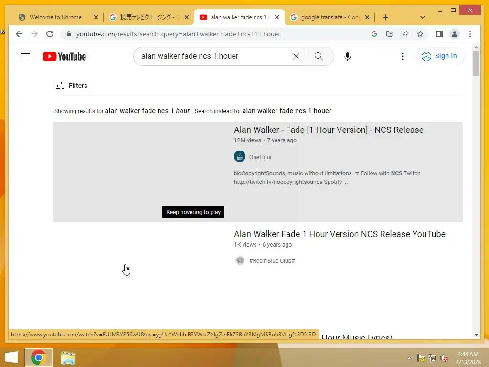Install app using the address bar icon

click(390, 34)
